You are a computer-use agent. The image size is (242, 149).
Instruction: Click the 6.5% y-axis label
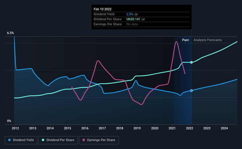(10, 33)
